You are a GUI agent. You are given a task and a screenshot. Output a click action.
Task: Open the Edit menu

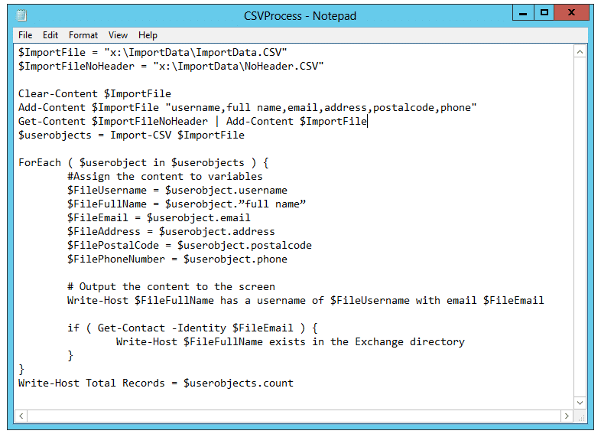pyautogui.click(x=50, y=35)
